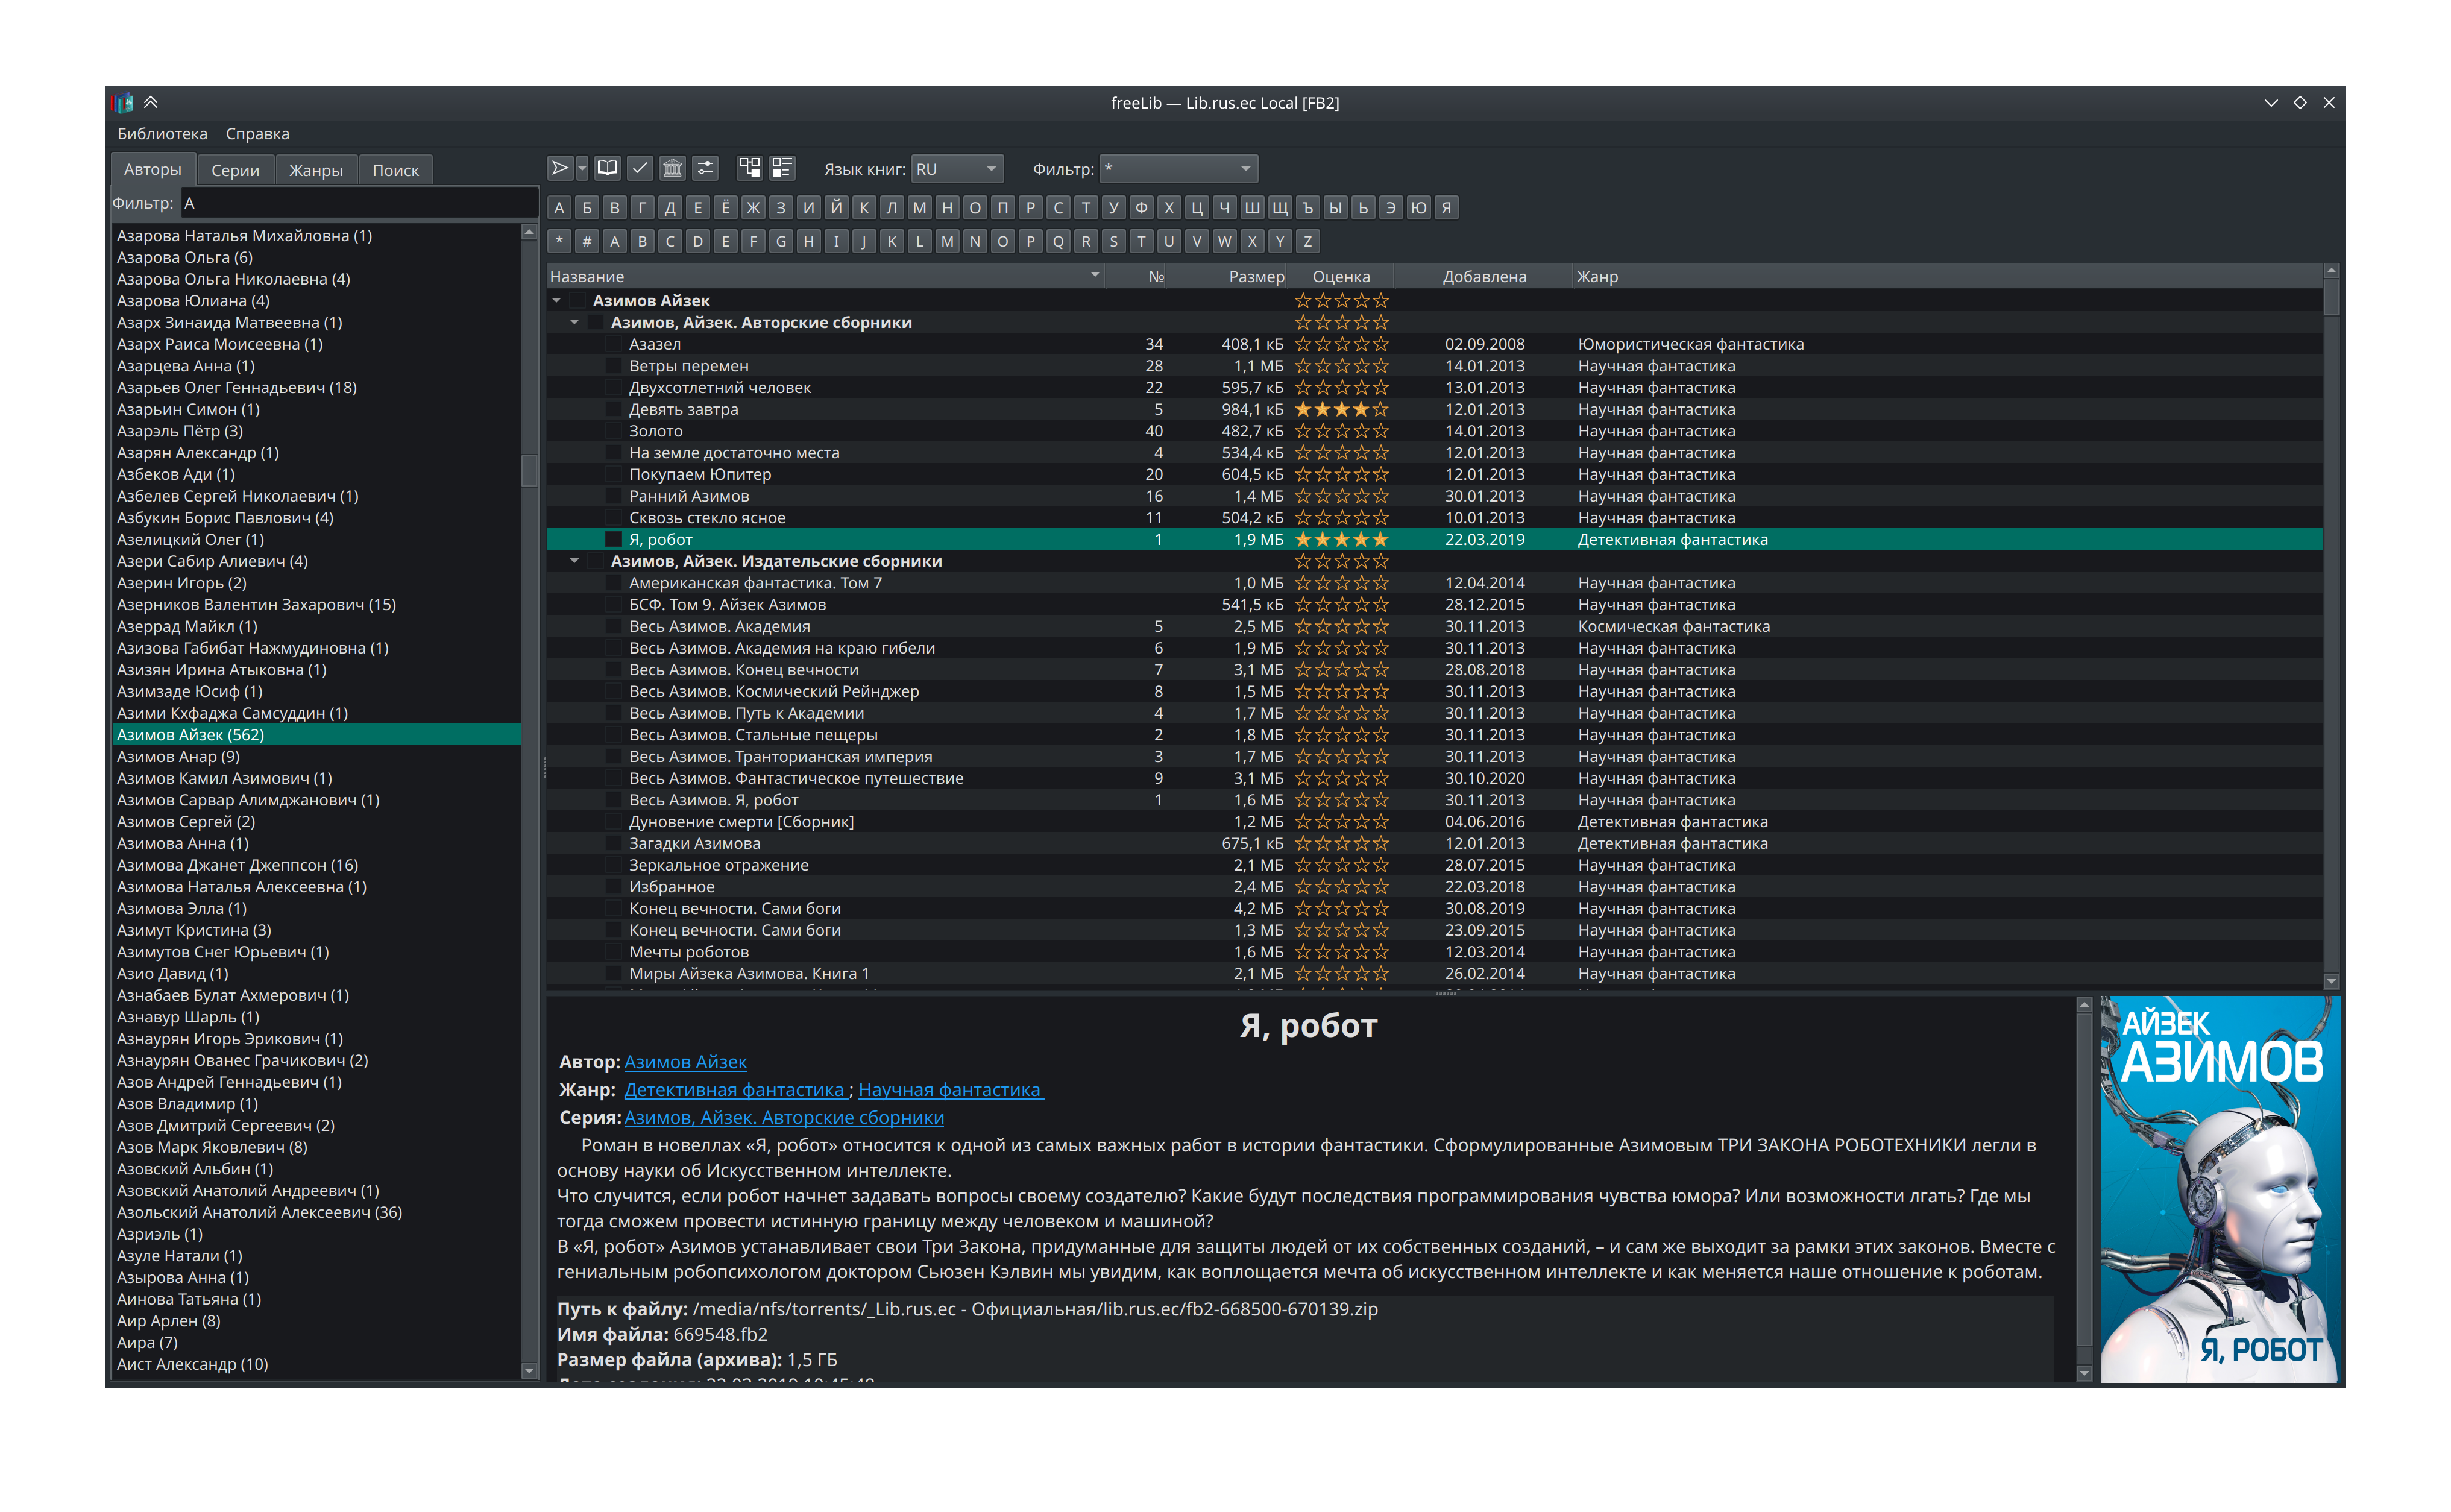Click the checkmark toolbar icon
The image size is (2451, 1512).
click(x=640, y=168)
